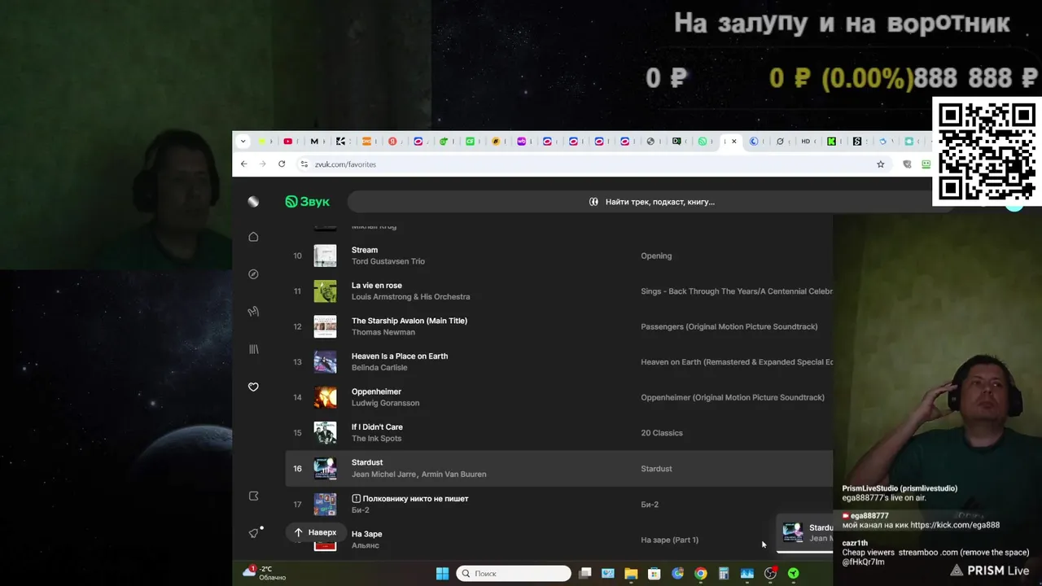Open the Home icon in Zvuk sidebar
1042x586 pixels.
[253, 237]
